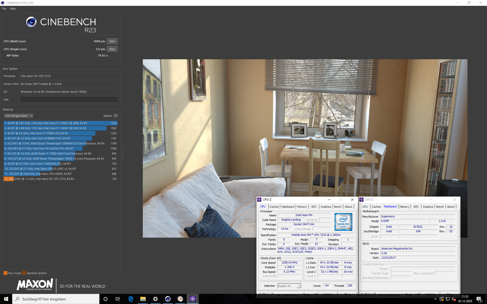Viewport: 487px width, 304px height.
Task: Click the Task View icon
Action: point(117,299)
